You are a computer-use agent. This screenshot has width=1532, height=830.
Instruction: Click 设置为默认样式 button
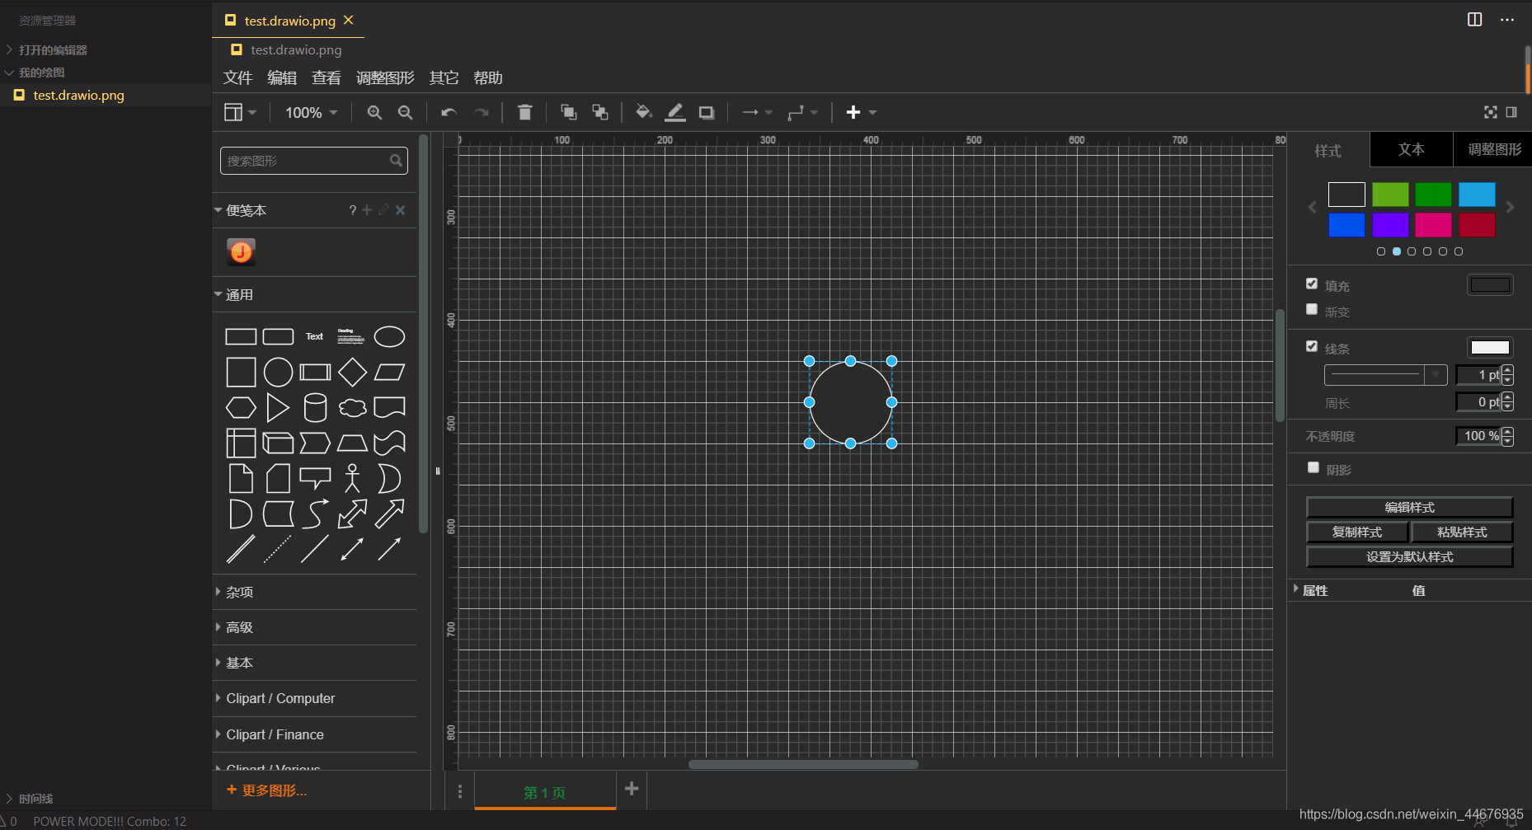[x=1410, y=556]
